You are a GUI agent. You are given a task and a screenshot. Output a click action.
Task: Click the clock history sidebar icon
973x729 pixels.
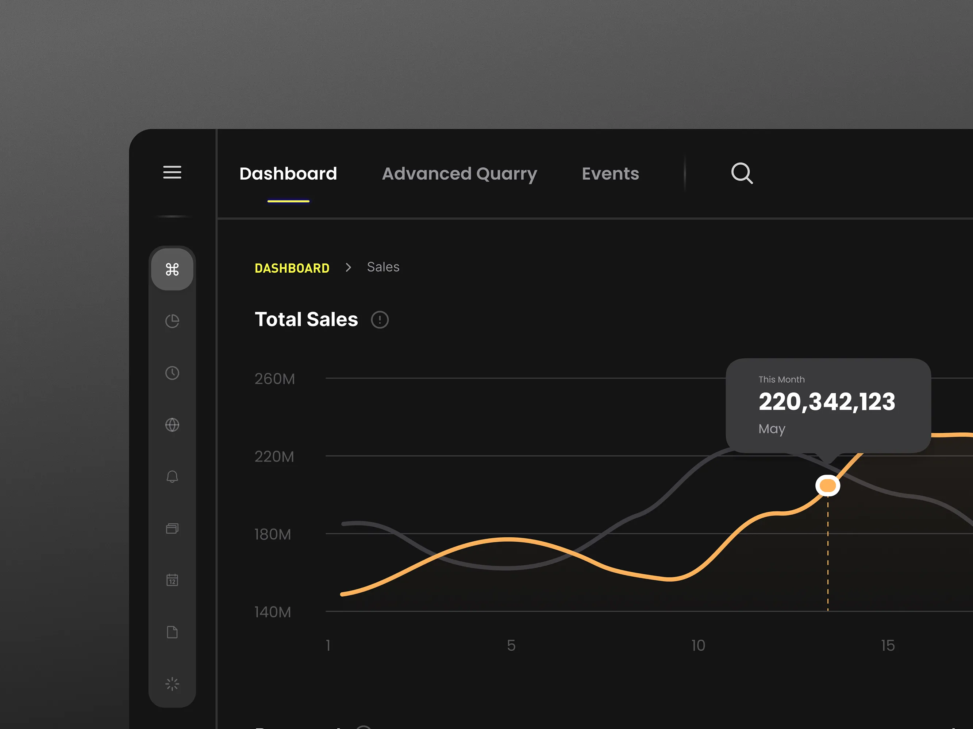point(172,373)
